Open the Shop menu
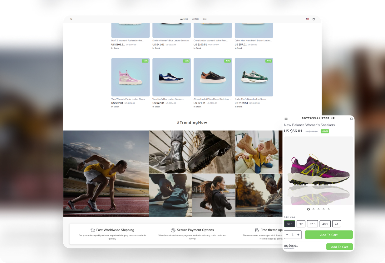 click(x=184, y=19)
